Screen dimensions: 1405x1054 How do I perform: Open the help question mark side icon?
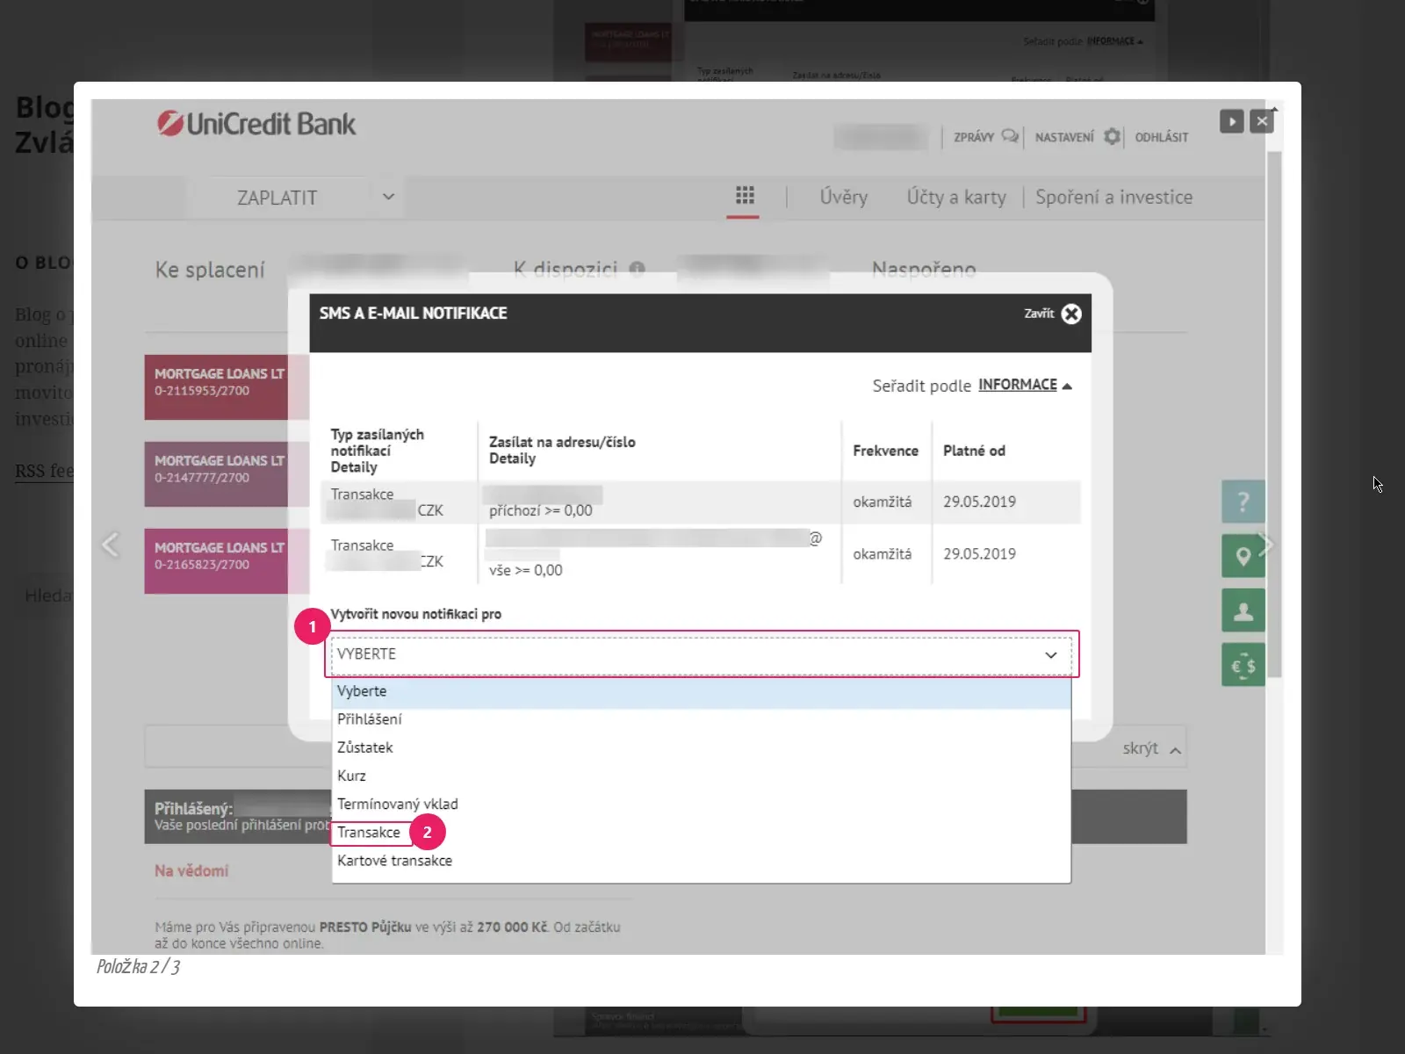[x=1243, y=502]
